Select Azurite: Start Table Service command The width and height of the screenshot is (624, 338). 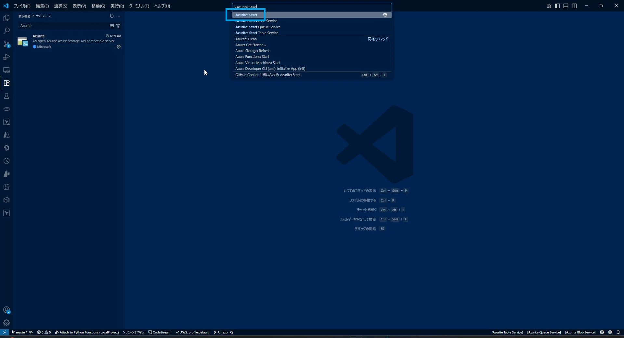[x=312, y=33]
